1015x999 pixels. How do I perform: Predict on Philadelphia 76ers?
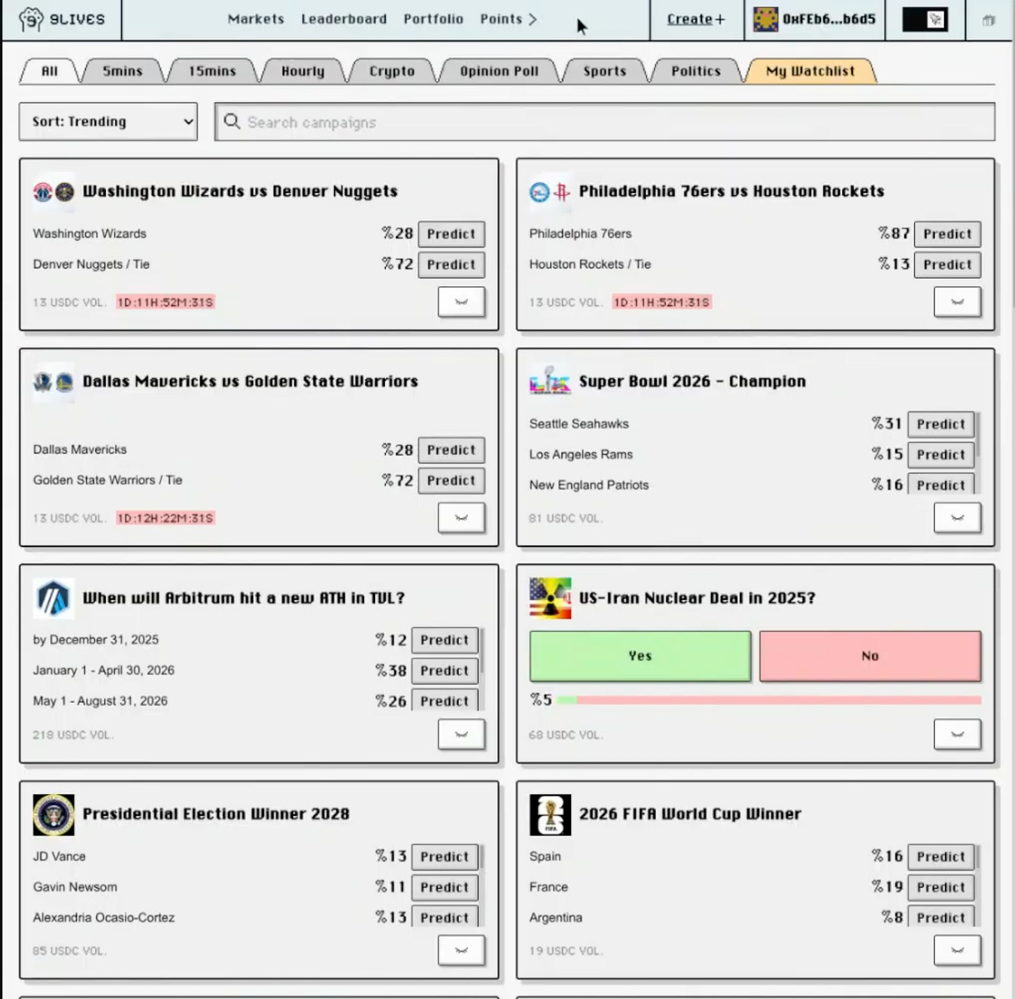[947, 234]
